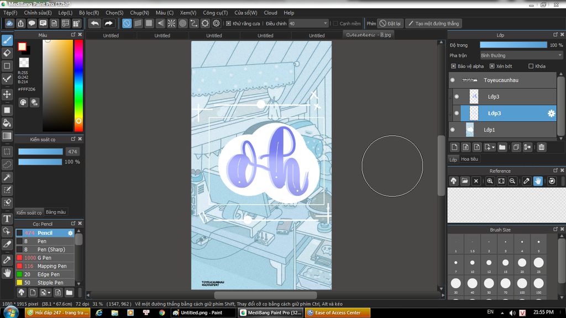Hide the selected Lớp3 layer

click(457, 113)
